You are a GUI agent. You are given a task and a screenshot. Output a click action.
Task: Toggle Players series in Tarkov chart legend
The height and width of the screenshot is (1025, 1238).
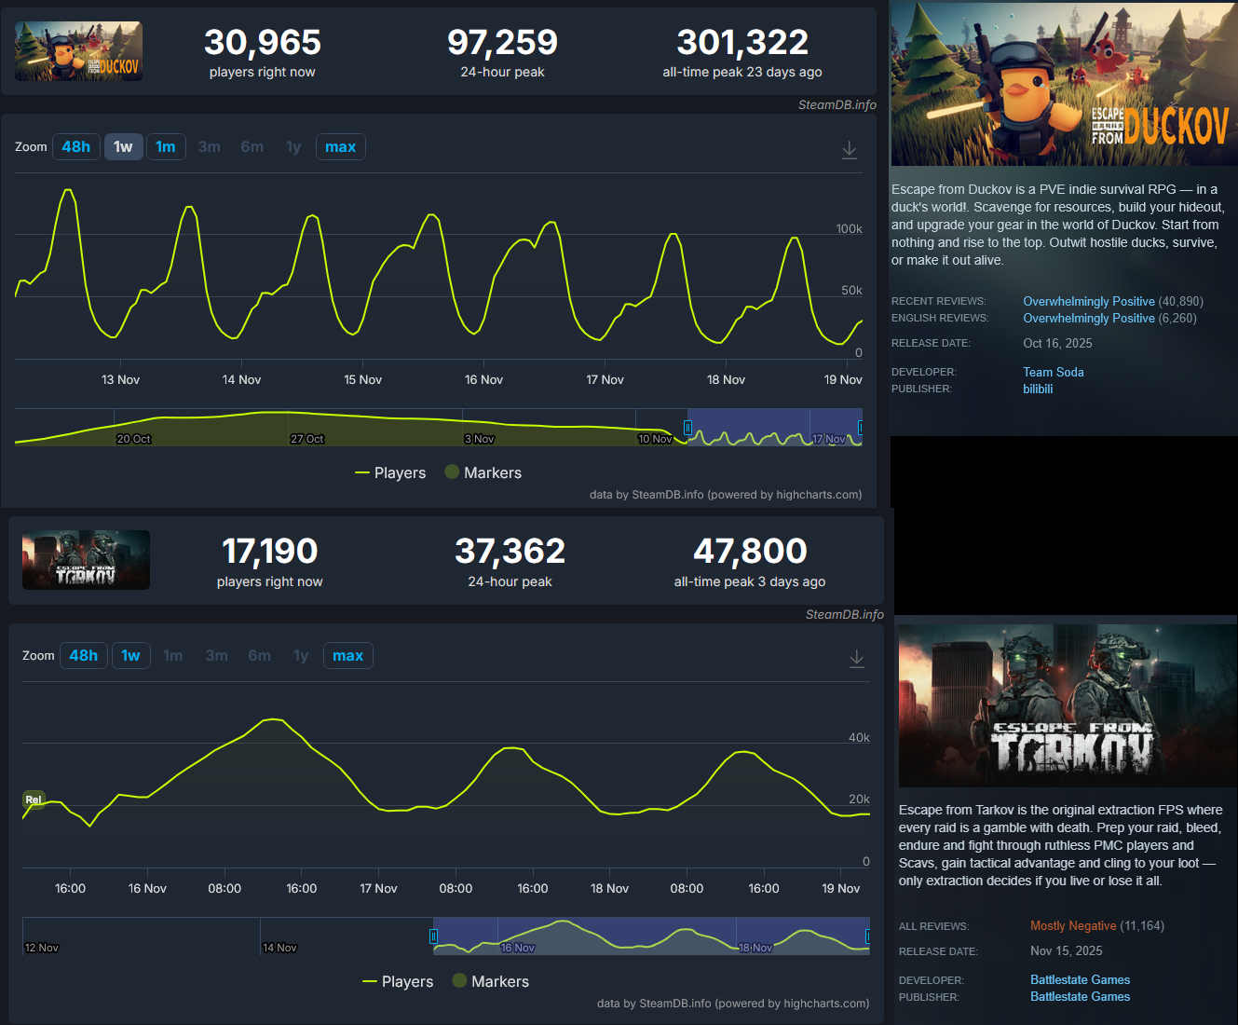pos(398,982)
